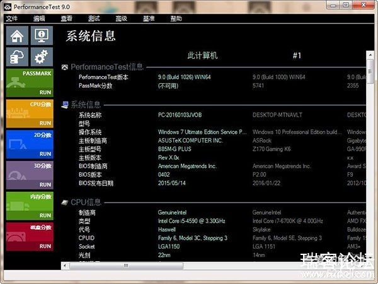
Task: Click the DESKTOP-MTNAVLT system name
Action: tap(277, 115)
